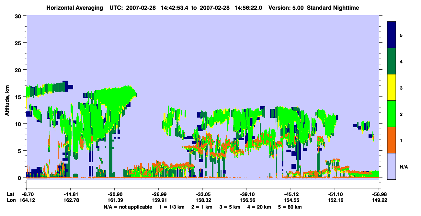Click legend text '2 = 1 km'
The width and height of the screenshot is (421, 216).
tap(201, 207)
